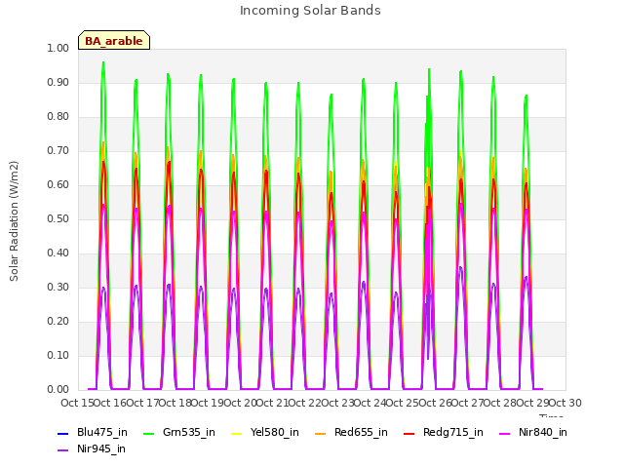
Task: Click the Redg715_in legend color marker
Action: coord(409,433)
